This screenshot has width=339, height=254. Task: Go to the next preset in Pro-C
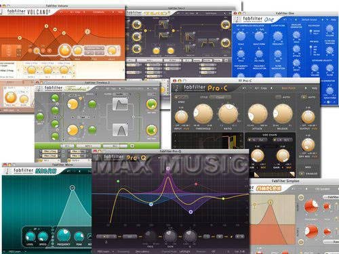coord(306,88)
